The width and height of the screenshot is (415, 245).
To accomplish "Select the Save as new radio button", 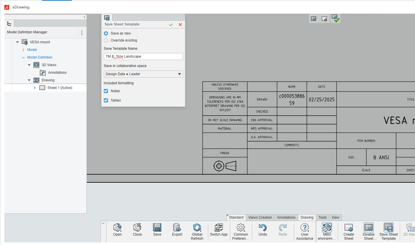I will [x=106, y=33].
